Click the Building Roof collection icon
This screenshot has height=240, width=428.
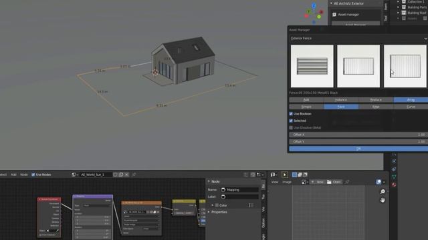click(404, 13)
